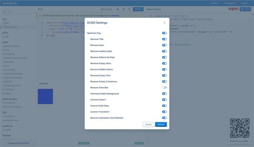Screen dimensions: 254x147
Task: Click the React Native pane title
Action: [154, 9]
